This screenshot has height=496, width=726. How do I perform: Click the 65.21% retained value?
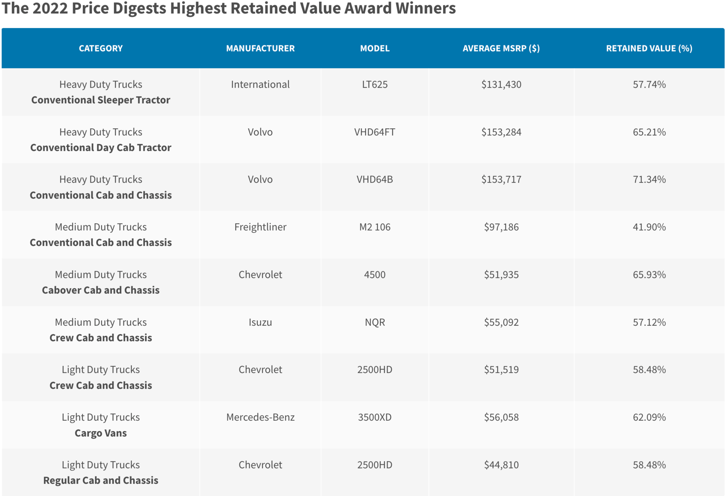tap(649, 132)
